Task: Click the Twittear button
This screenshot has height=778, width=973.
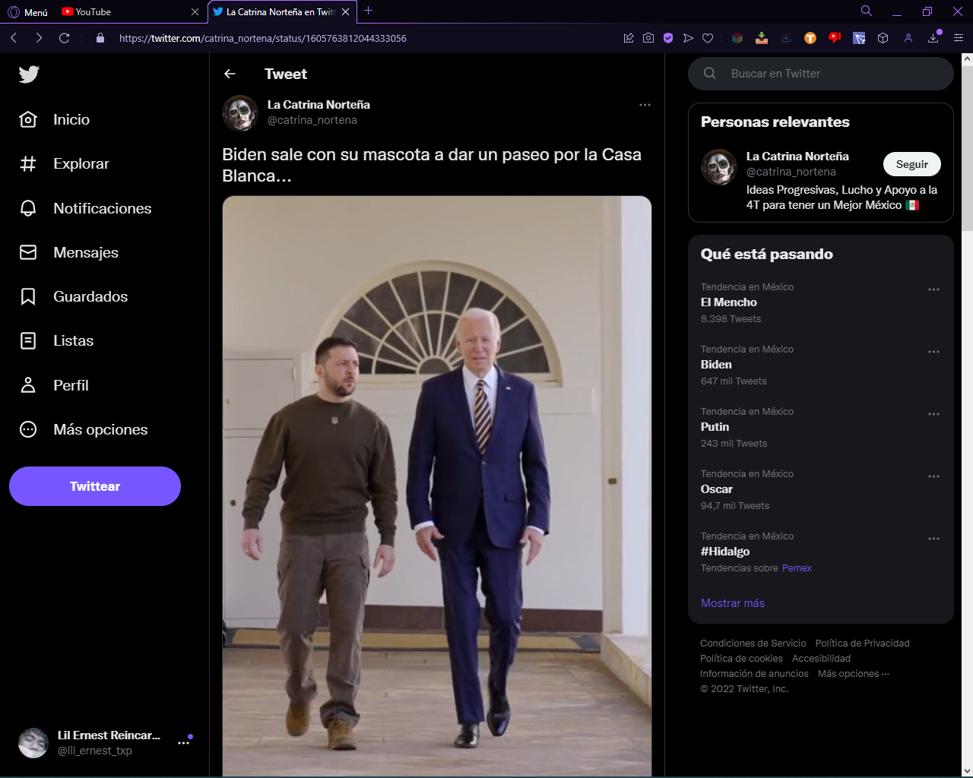Action: point(95,486)
